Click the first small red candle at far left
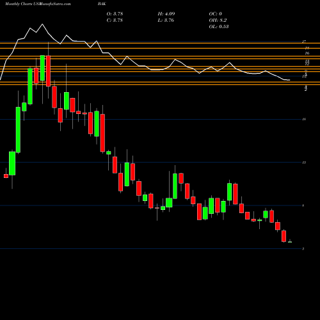 coord(6,176)
